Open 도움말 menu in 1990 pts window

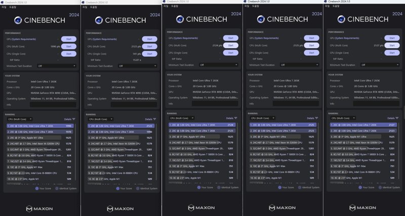[13, 7]
